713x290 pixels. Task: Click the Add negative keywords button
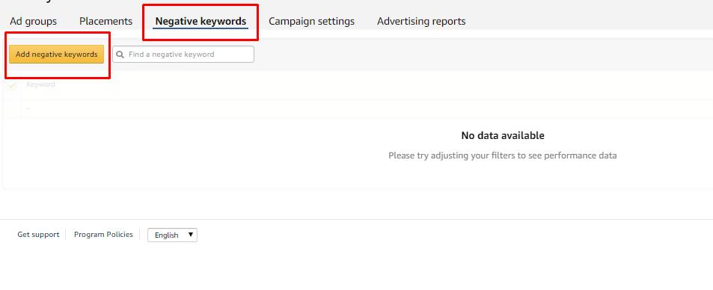point(56,54)
